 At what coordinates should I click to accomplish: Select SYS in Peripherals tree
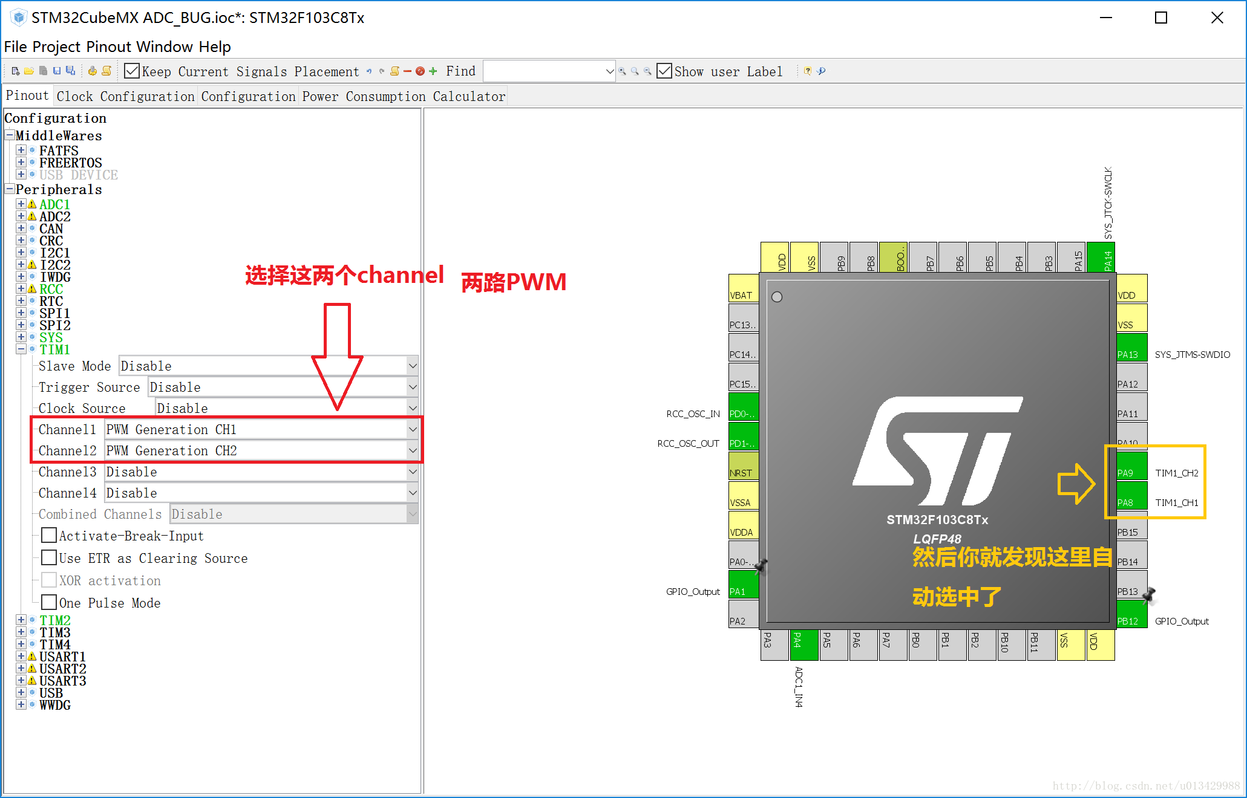[51, 337]
